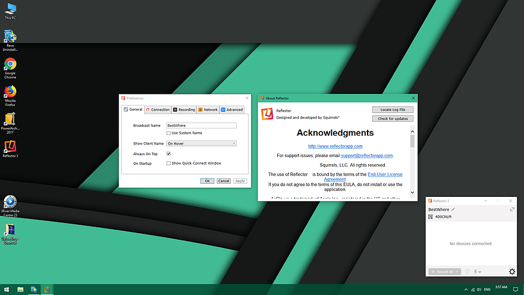The width and height of the screenshot is (524, 295).
Task: Click the microphone icon in Reflector 3
Action: [475, 272]
